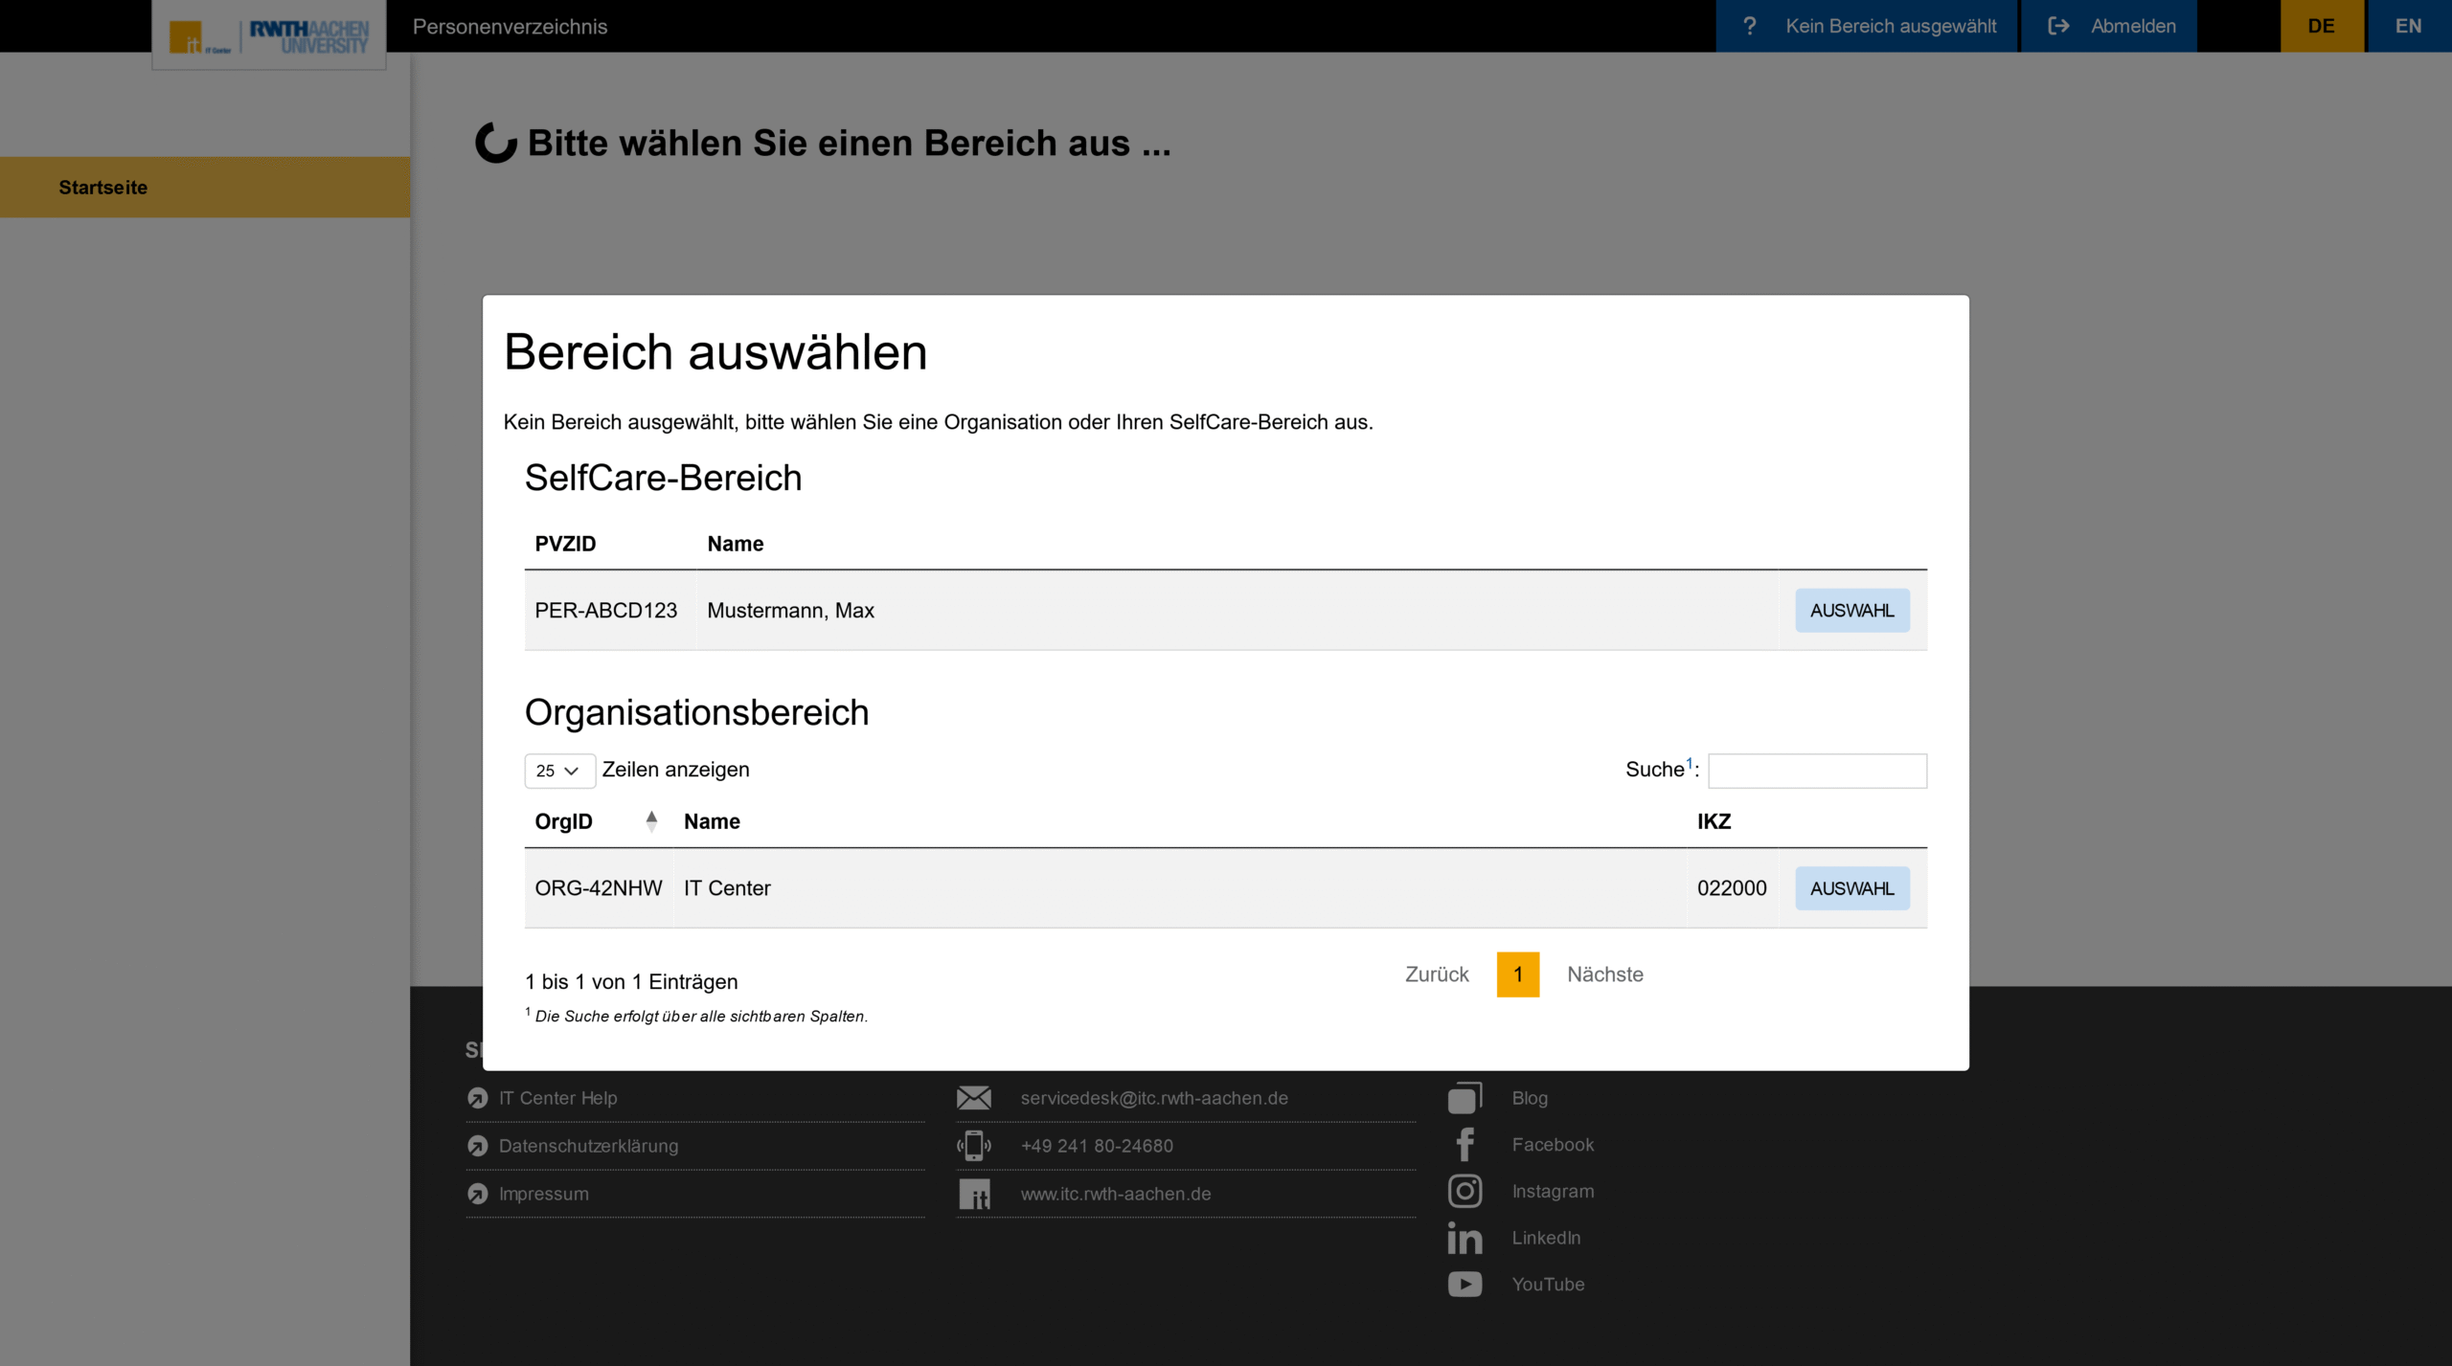This screenshot has height=1366, width=2452.
Task: Click the envelope email icon
Action: point(974,1098)
